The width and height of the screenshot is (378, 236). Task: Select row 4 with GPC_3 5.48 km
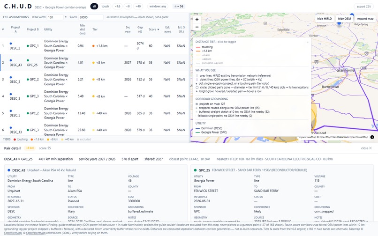(94, 96)
